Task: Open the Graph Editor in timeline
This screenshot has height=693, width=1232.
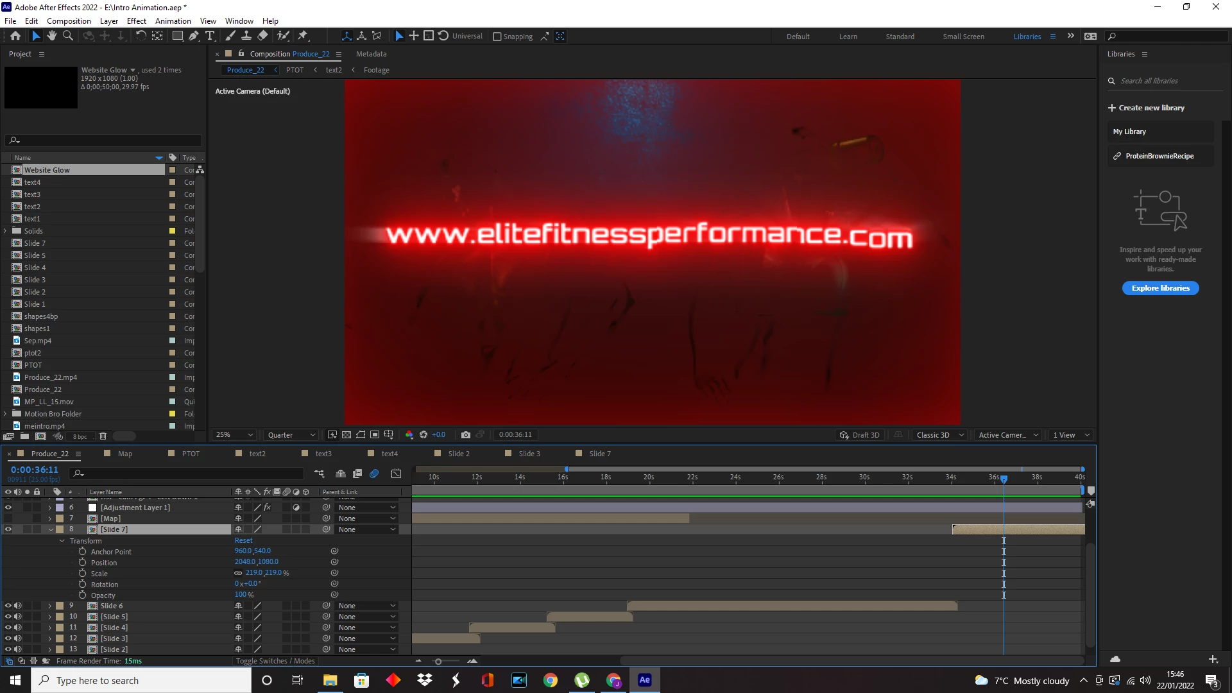Action: point(396,474)
